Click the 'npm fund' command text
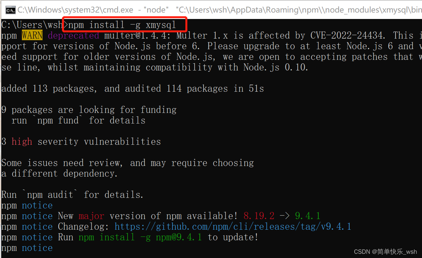This screenshot has width=422, height=258. point(58,120)
